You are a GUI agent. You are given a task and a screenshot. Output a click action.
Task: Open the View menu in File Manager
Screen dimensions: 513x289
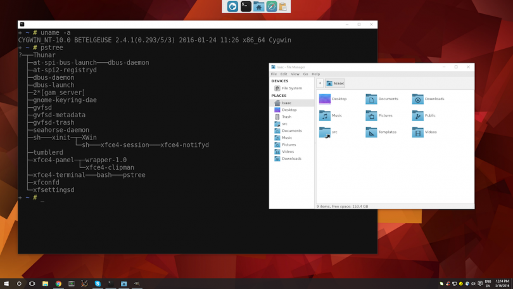(x=295, y=74)
